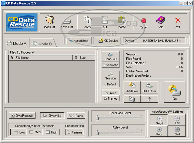Click the save List icon
The height and width of the screenshot is (143, 194).
67,22
